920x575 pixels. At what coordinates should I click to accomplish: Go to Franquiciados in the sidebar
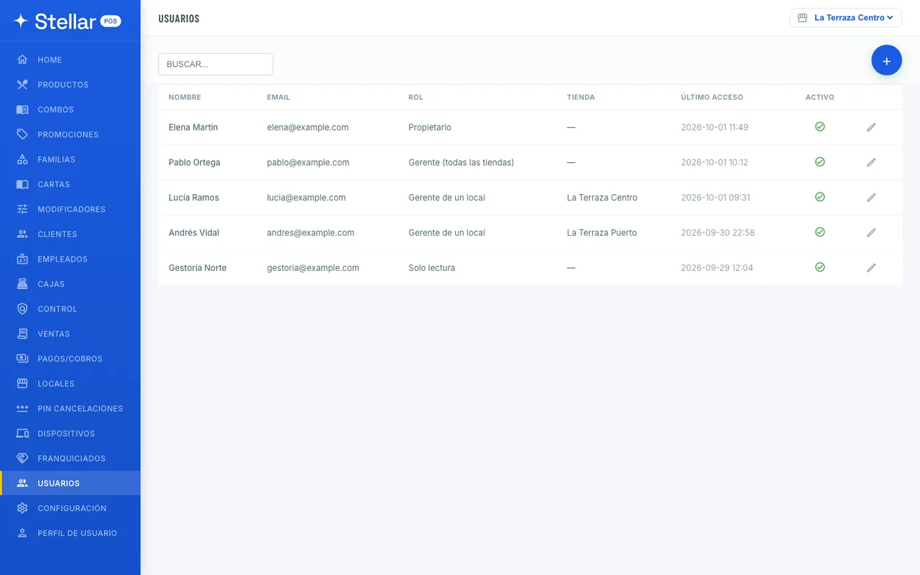coord(70,459)
